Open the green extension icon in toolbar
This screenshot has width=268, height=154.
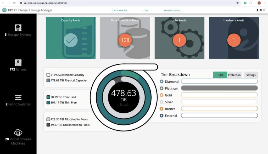(245, 3)
